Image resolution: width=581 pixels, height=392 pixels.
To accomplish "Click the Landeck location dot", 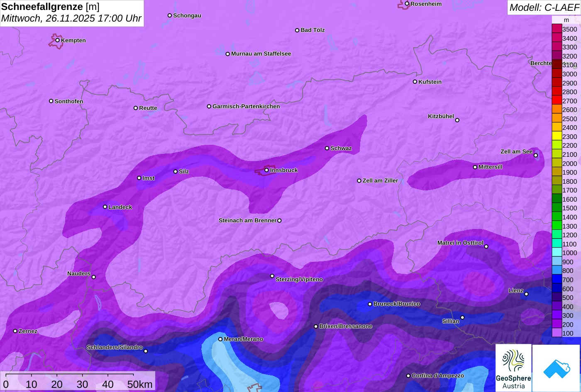I will [x=105, y=207].
